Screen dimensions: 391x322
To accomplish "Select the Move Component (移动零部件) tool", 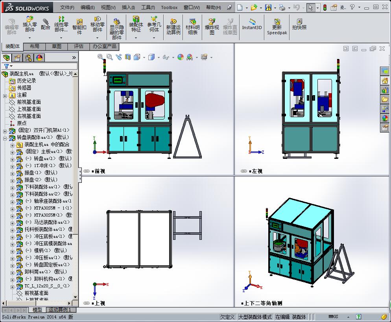I will (x=98, y=24).
